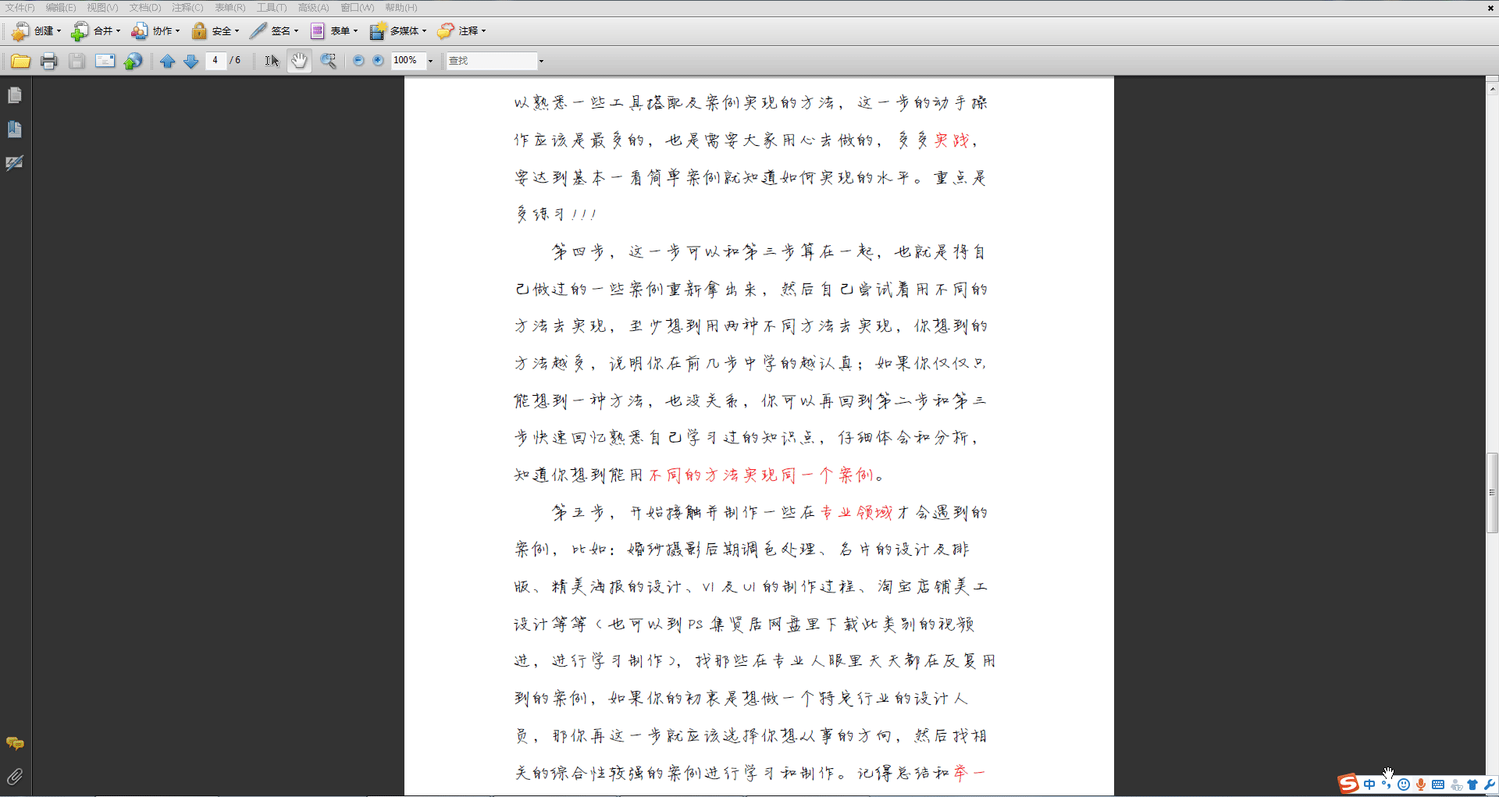Open the 帮助(H) menu
This screenshot has width=1499, height=797.
pyautogui.click(x=401, y=8)
